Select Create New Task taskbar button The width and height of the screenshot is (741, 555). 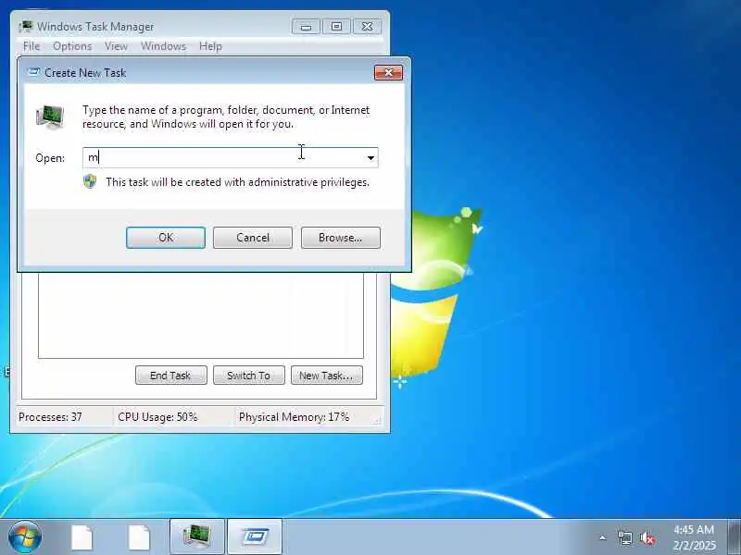(x=256, y=537)
